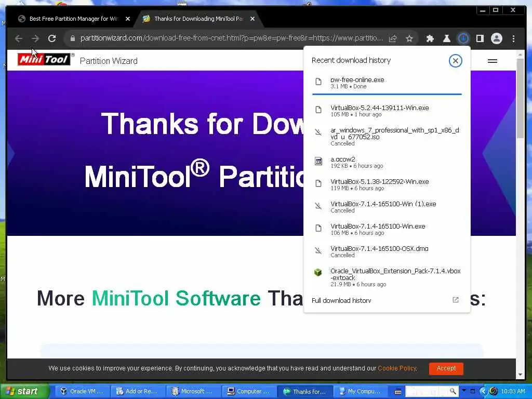Click the file icon next to pw-free-online.exe
The width and height of the screenshot is (532, 399).
pos(318,82)
